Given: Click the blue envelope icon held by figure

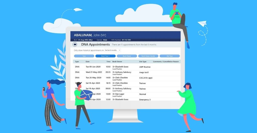Looking at the screenshot, I should point(86,95).
